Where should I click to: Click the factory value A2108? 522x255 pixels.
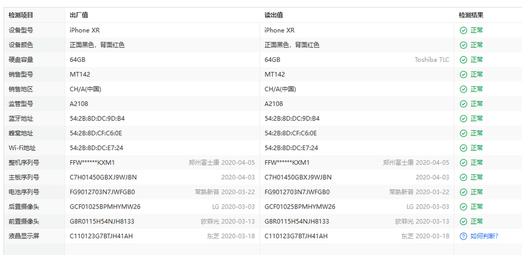pos(79,104)
